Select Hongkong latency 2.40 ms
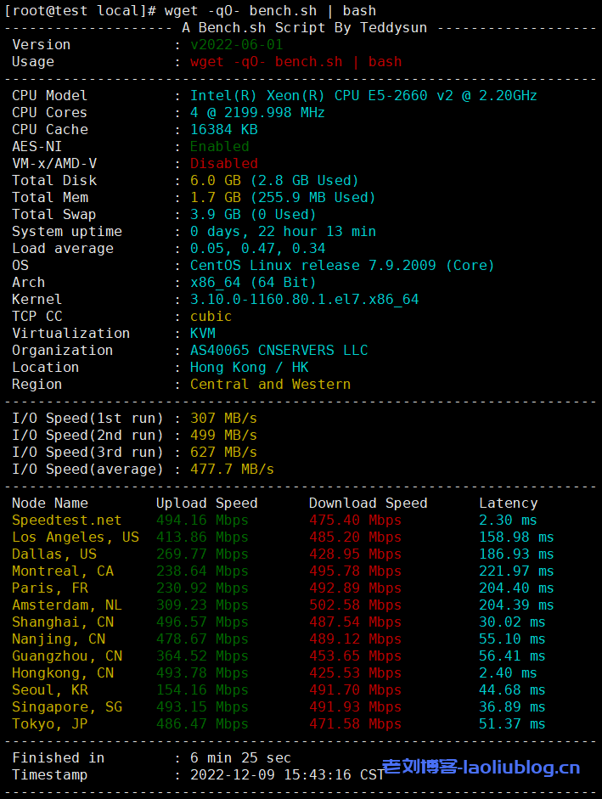The height and width of the screenshot is (799, 602). pos(509,673)
